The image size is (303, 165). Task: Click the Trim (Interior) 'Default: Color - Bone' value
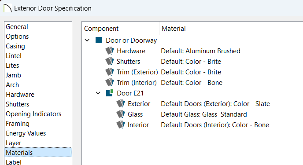pos(192,83)
